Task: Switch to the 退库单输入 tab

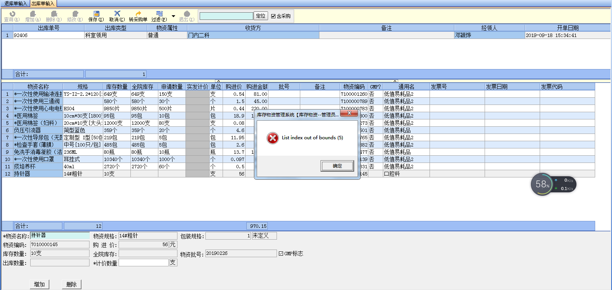Action: click(15, 3)
